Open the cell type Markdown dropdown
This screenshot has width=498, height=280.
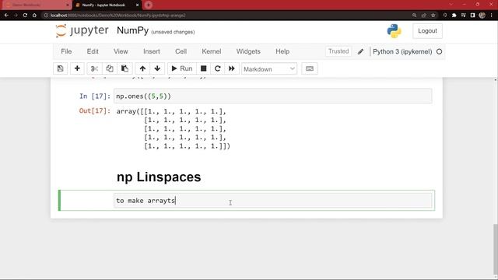[x=269, y=69]
